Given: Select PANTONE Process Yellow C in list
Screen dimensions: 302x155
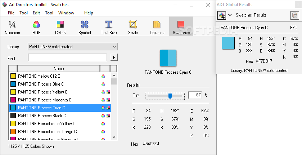Looking at the screenshot, I should tap(60, 92).
